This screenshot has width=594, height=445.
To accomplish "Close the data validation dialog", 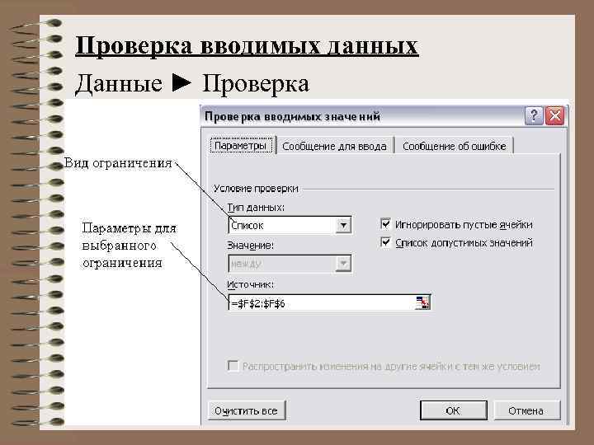I will pyautogui.click(x=555, y=115).
